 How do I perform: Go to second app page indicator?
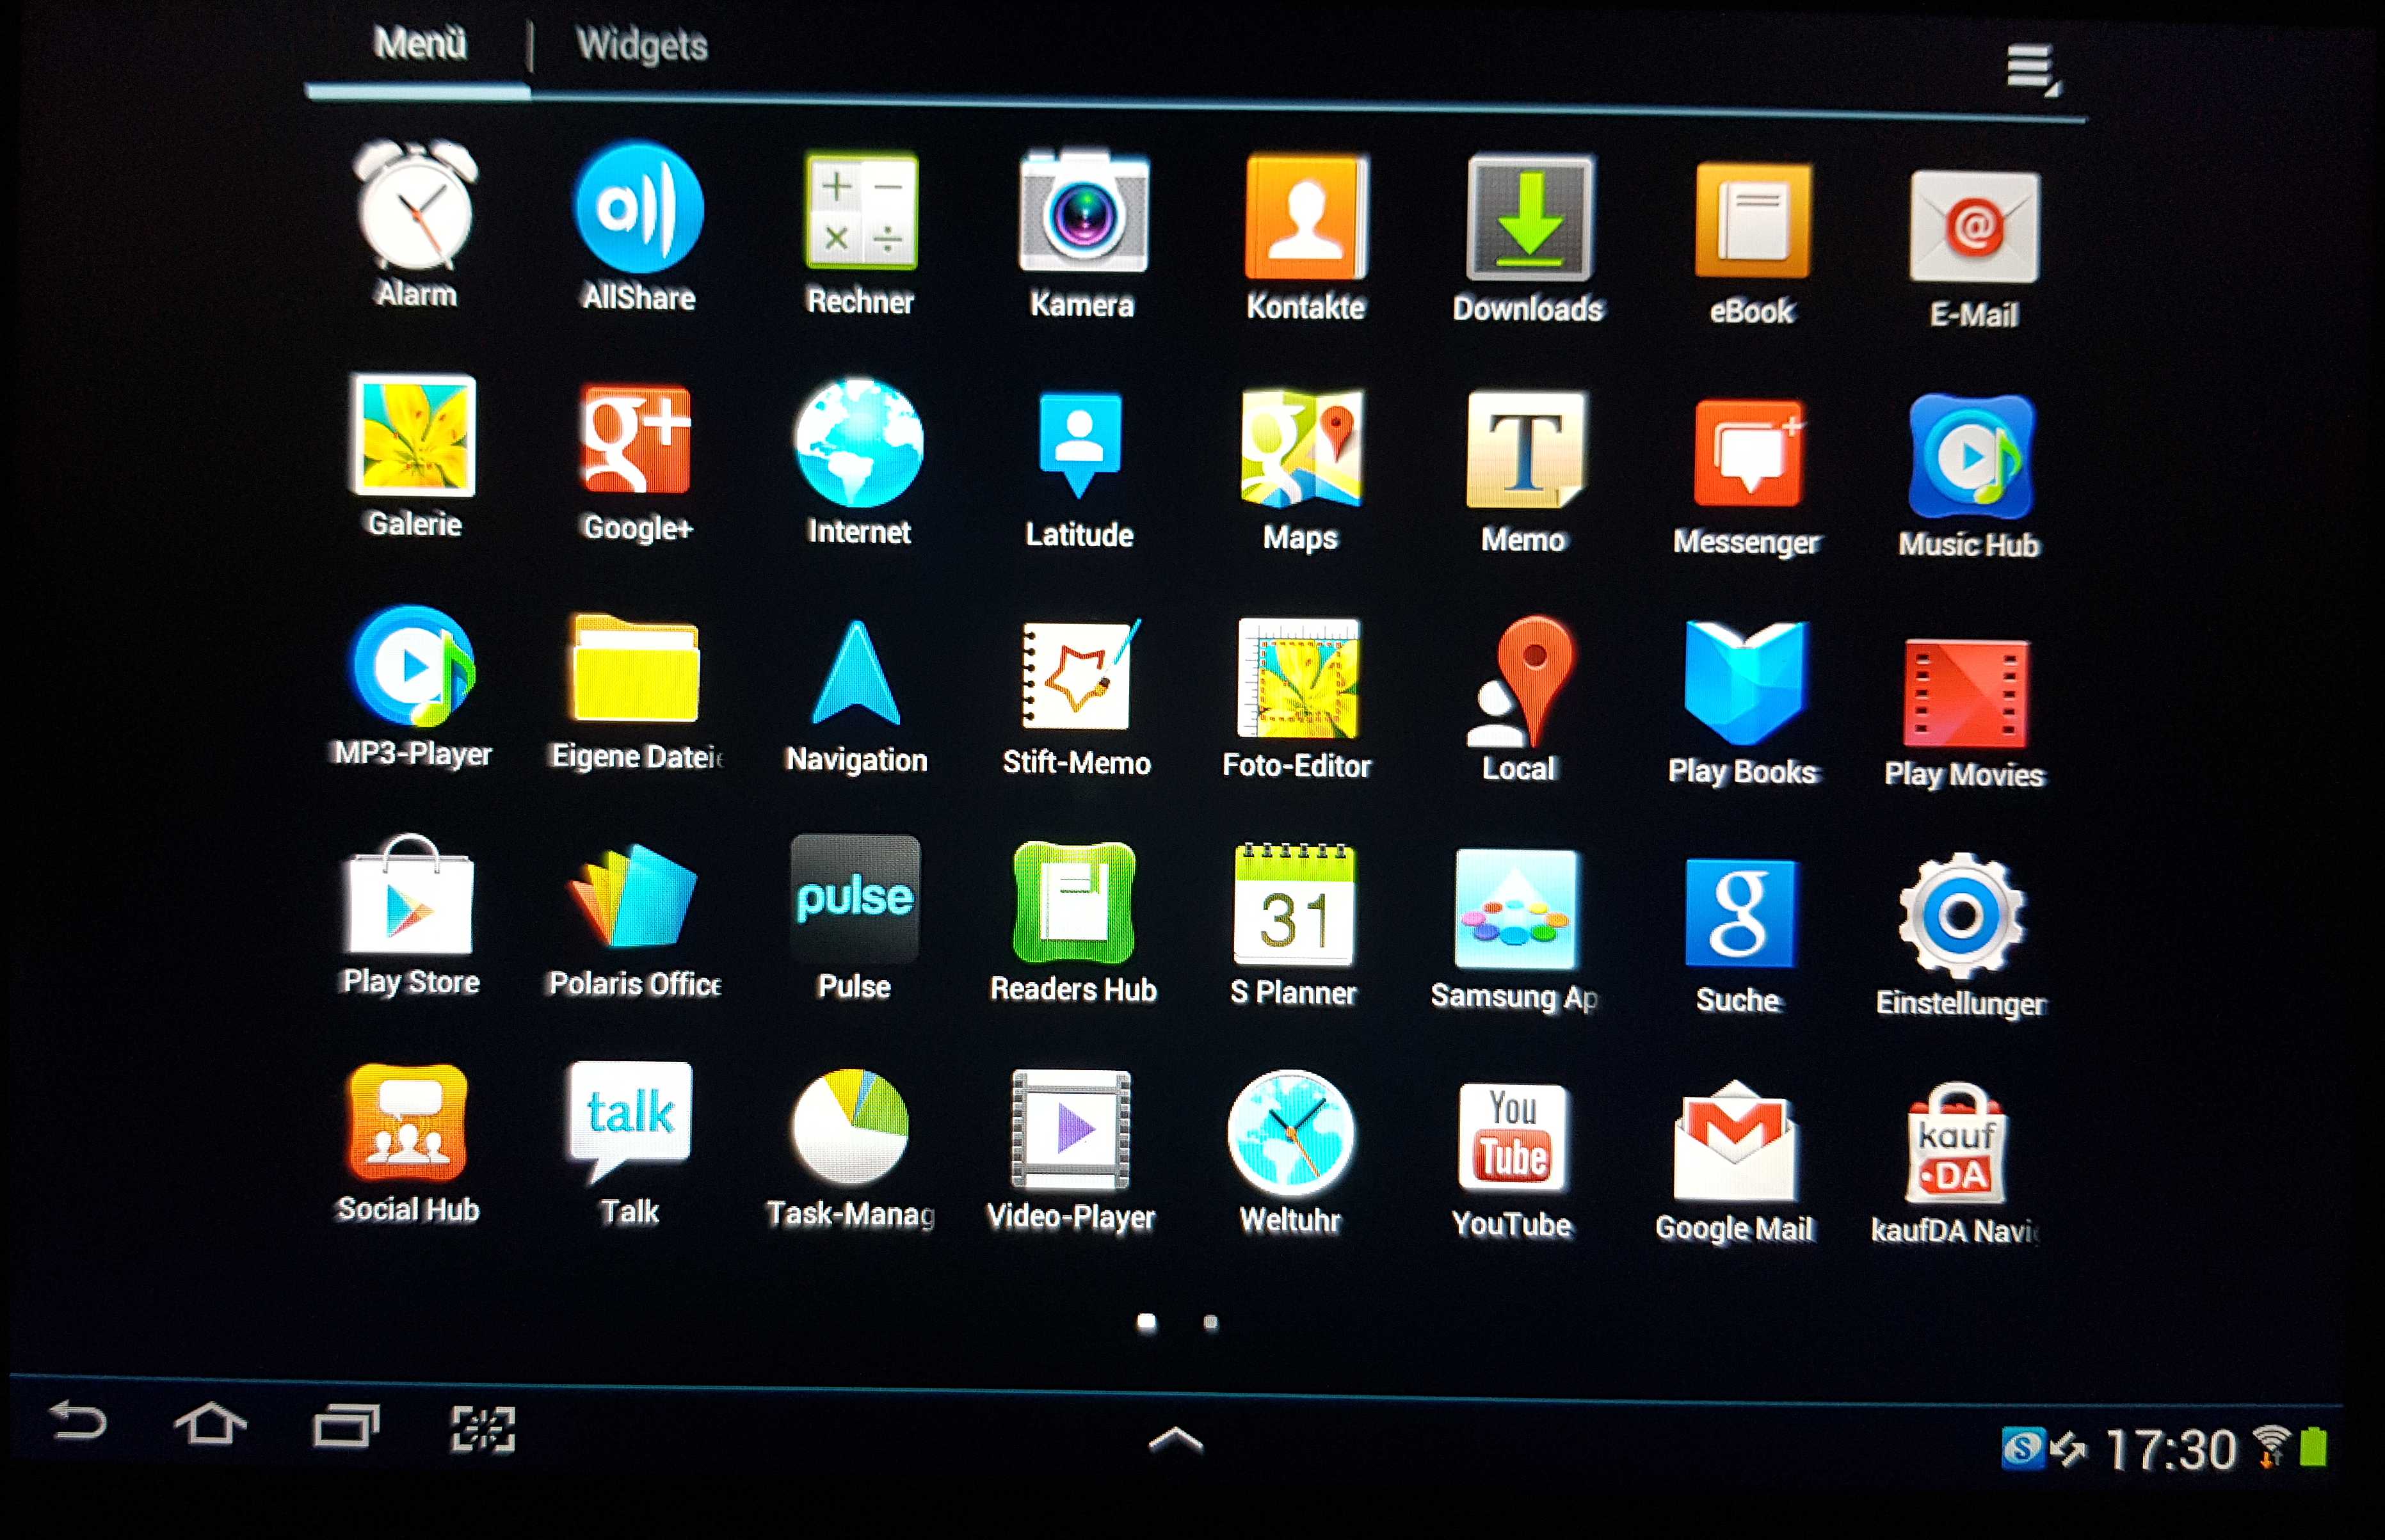(1211, 1323)
